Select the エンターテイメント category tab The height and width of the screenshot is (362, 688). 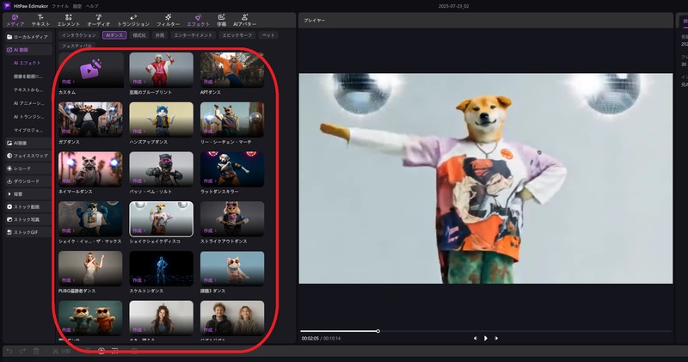point(193,35)
